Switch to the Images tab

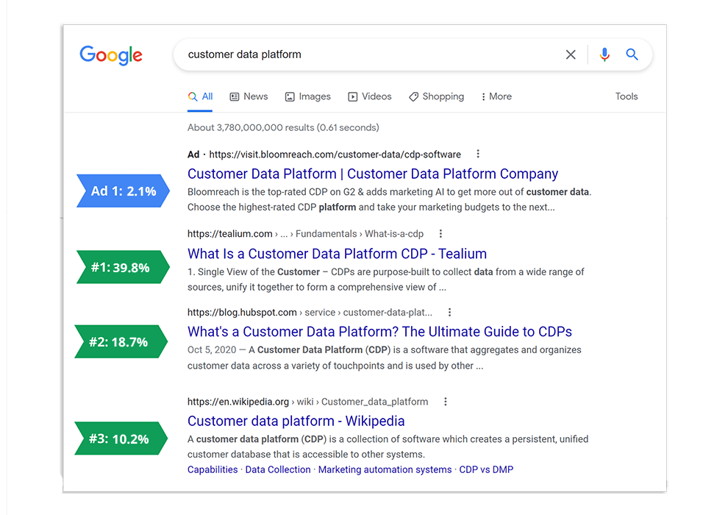308,96
